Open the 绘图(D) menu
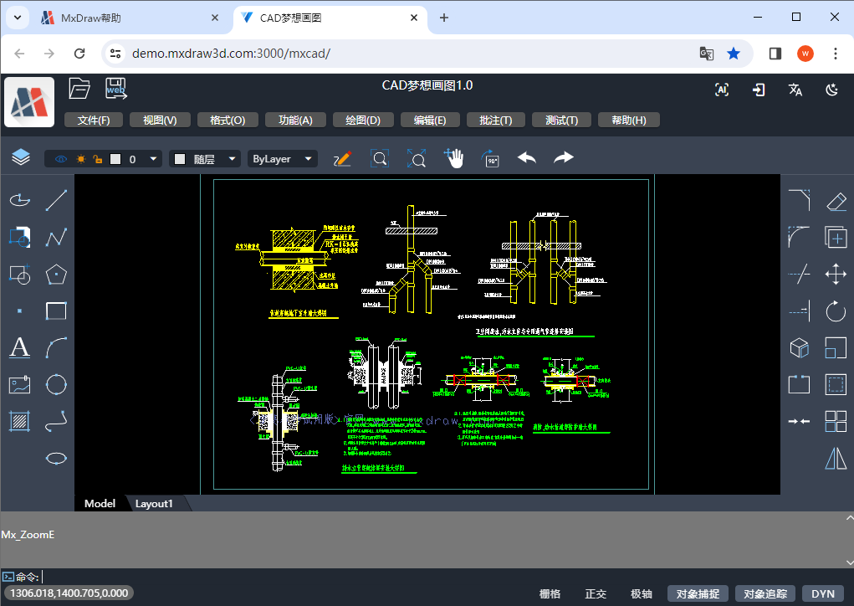The width and height of the screenshot is (854, 606). click(363, 119)
